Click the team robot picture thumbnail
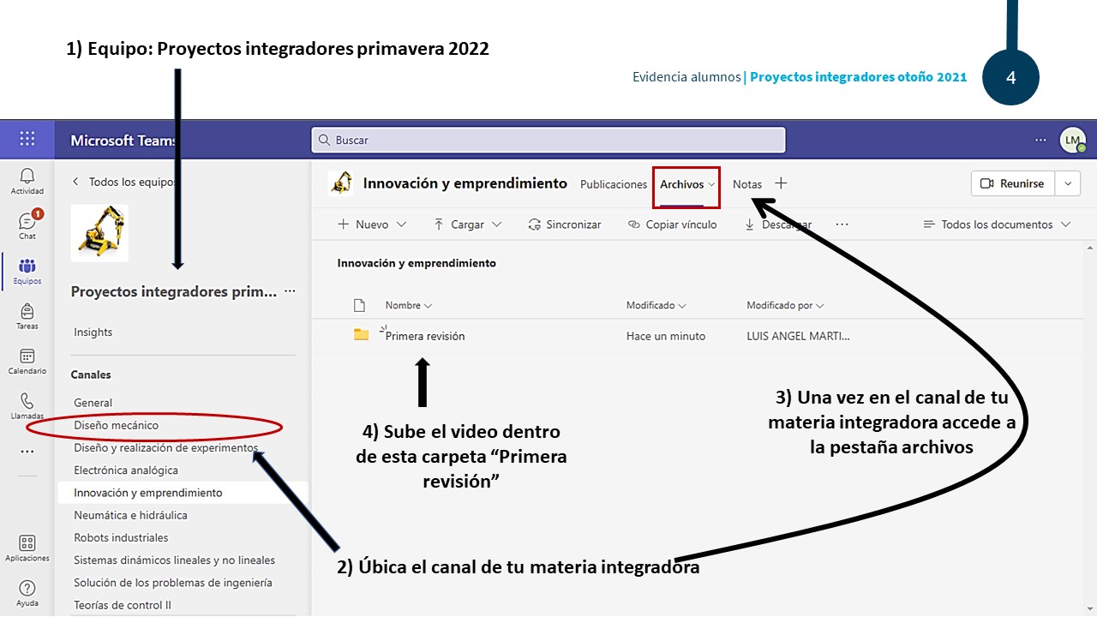The height and width of the screenshot is (617, 1097). 99,232
